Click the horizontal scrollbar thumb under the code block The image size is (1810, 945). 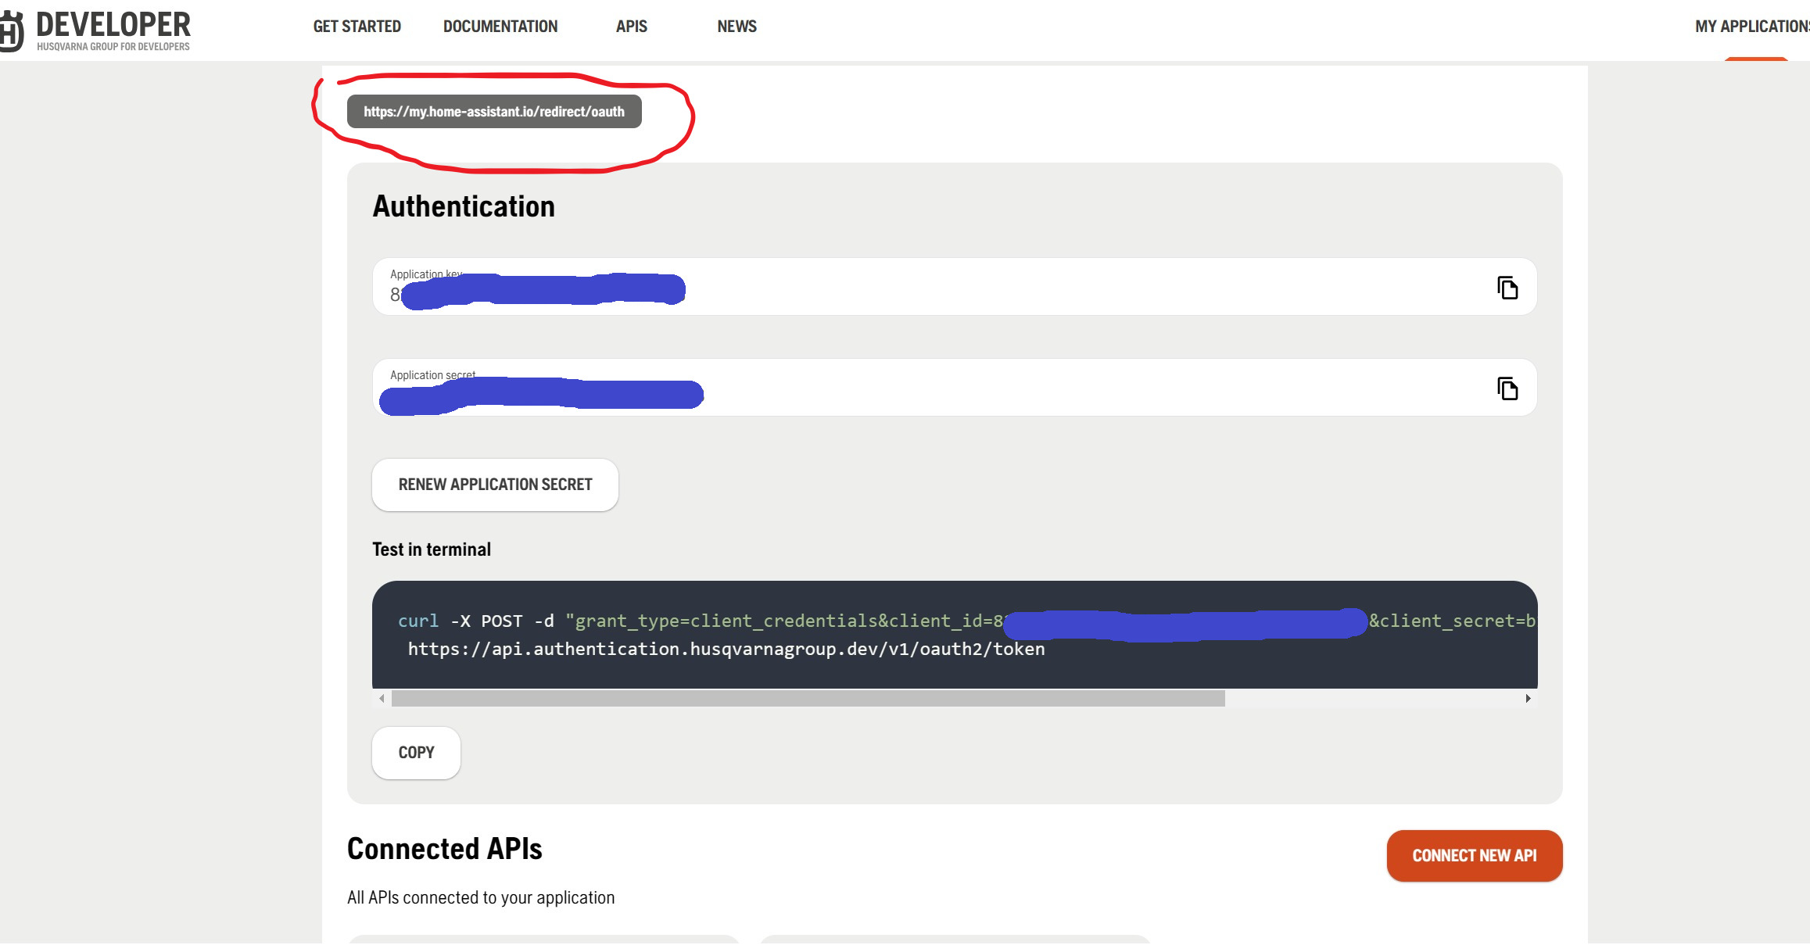[808, 699]
